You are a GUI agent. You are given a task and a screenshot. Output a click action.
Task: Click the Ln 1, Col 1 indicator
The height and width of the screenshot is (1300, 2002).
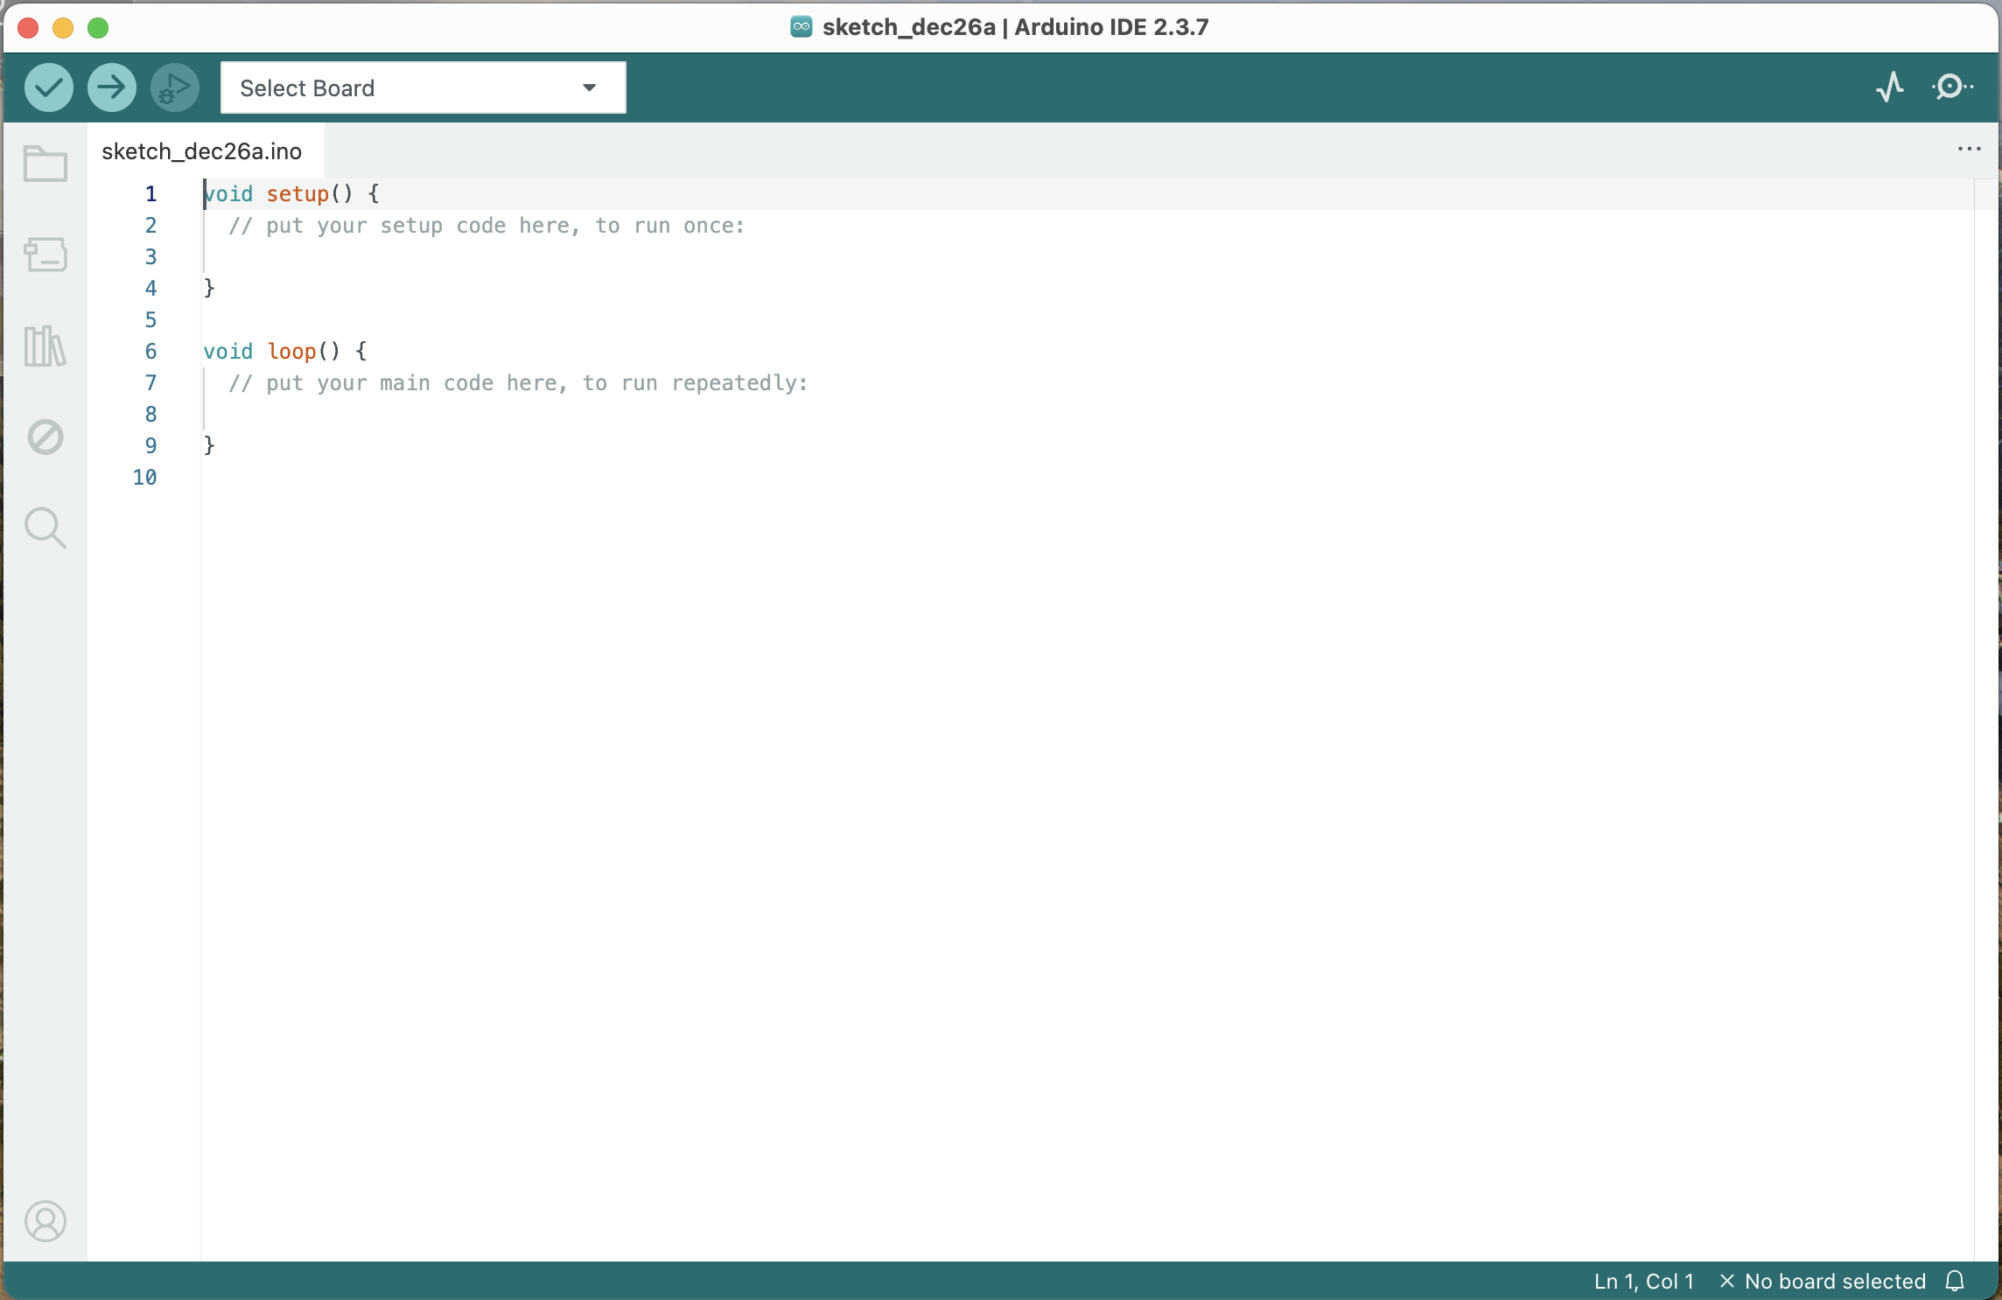pyautogui.click(x=1643, y=1282)
